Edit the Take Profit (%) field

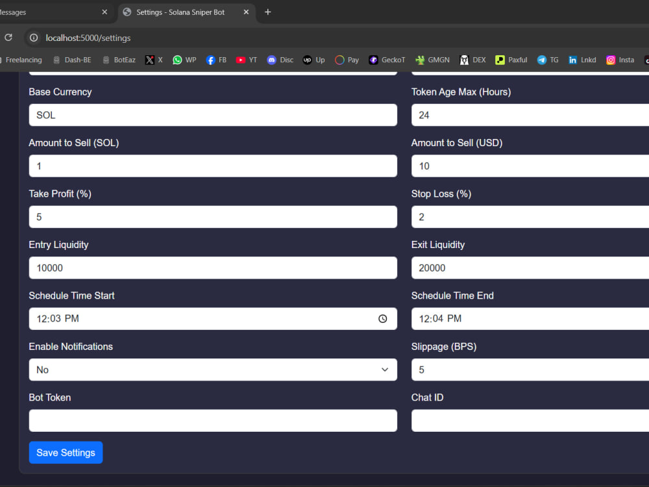click(x=213, y=217)
